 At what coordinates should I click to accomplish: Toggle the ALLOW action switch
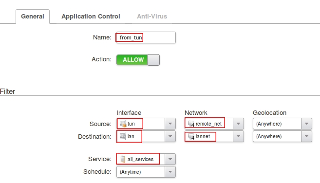click(x=138, y=60)
